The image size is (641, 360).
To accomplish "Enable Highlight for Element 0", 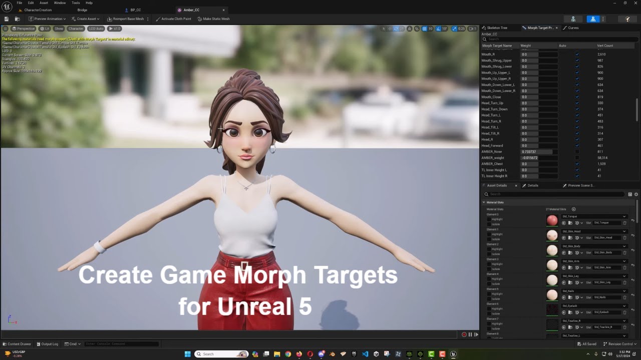I will pos(489,219).
